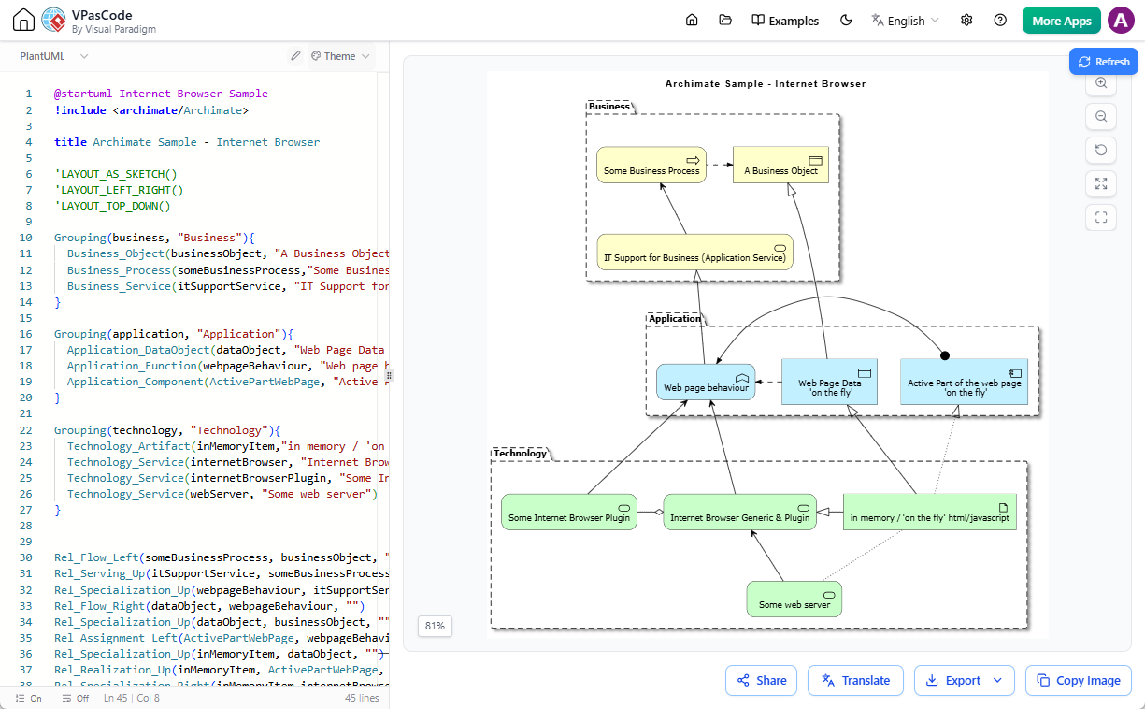Zoom out of the diagram
The image size is (1145, 709).
(x=1101, y=117)
